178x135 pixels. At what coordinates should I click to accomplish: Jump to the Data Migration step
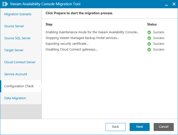click(x=15, y=98)
